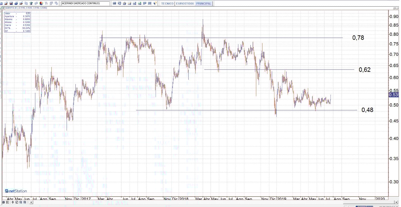Click the greyed-out copy pages icon
This screenshot has height=207, width=401.
click(26, 3)
